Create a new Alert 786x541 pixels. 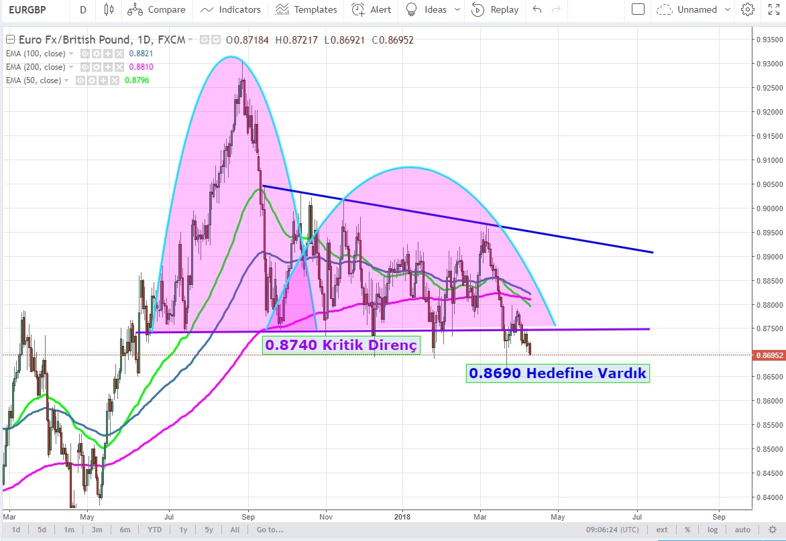(x=372, y=9)
